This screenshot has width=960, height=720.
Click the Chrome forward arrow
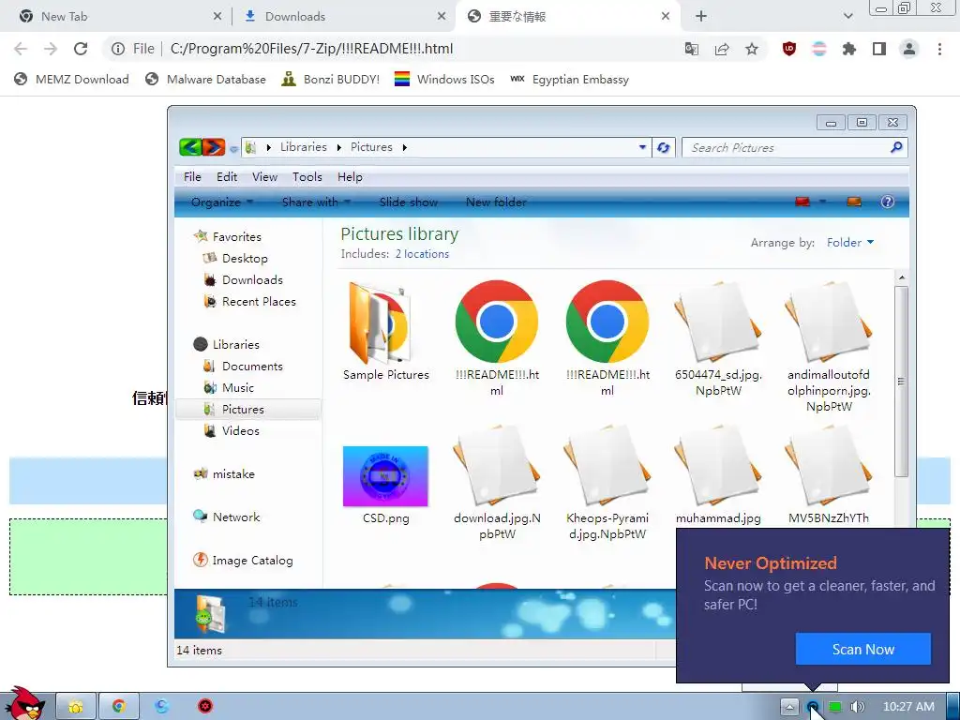[51, 49]
